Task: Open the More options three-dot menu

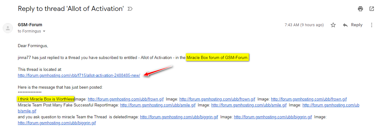Action: tap(372, 25)
